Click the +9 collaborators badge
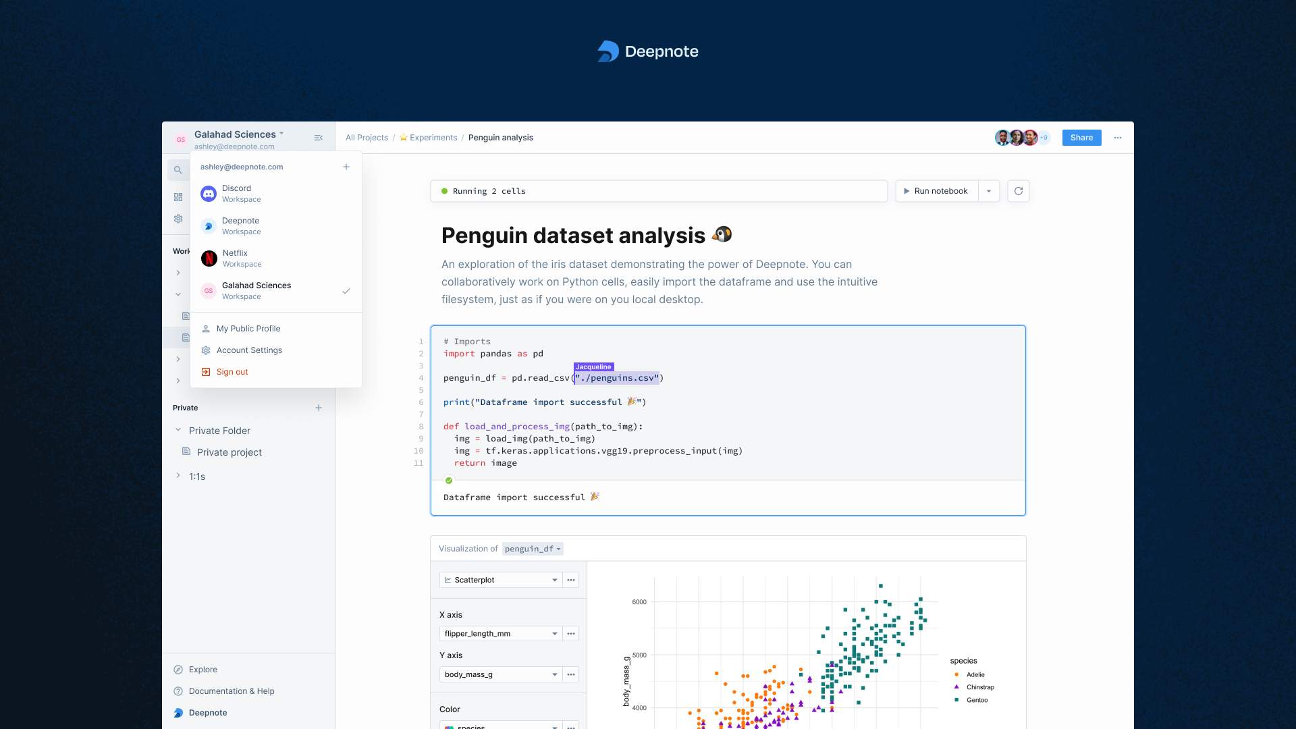This screenshot has height=729, width=1296. point(1044,138)
